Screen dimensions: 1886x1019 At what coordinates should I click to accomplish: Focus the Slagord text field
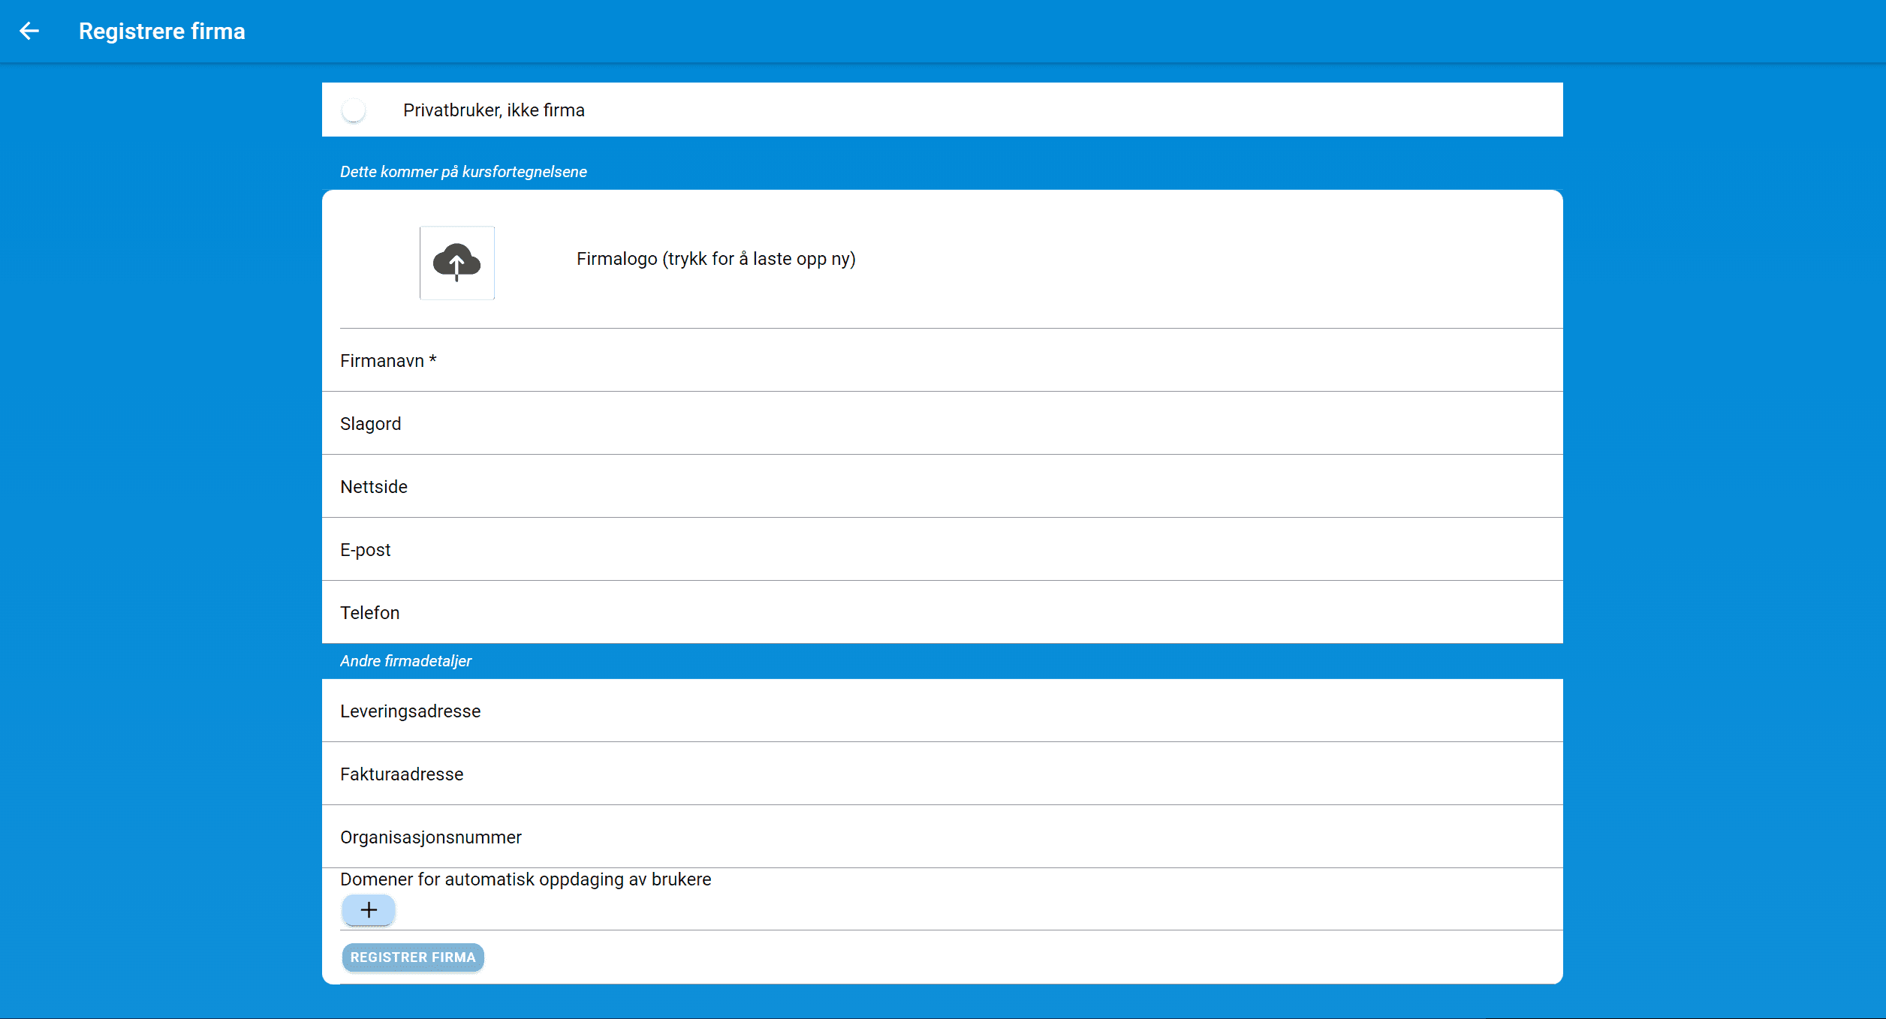pyautogui.click(x=941, y=424)
